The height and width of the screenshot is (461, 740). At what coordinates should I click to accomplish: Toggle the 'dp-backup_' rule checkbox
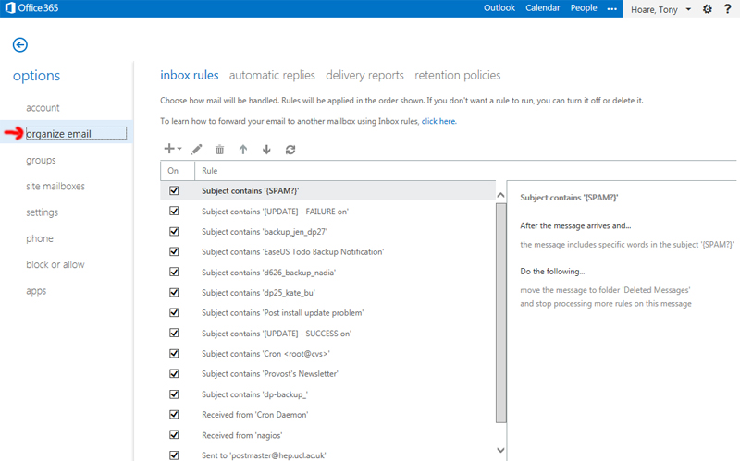[174, 394]
